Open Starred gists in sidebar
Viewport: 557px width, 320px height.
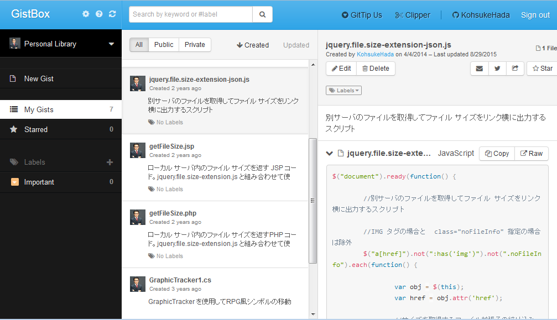click(x=61, y=129)
